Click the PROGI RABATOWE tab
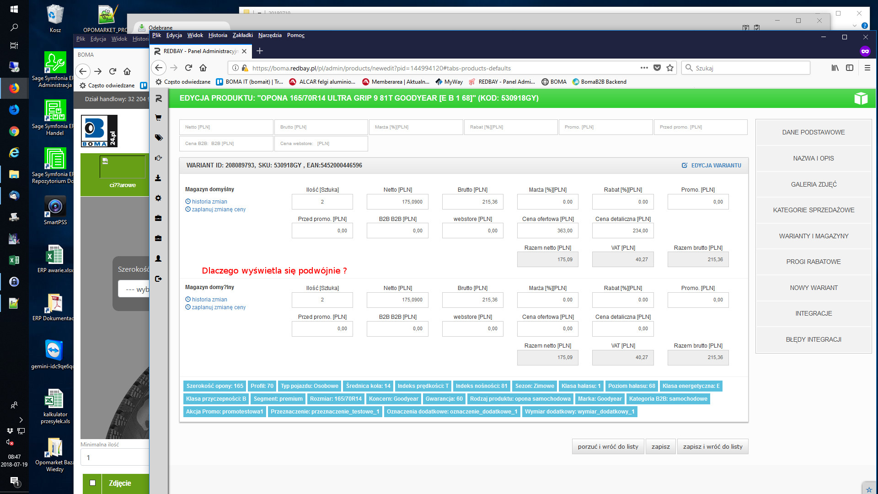 pyautogui.click(x=813, y=262)
